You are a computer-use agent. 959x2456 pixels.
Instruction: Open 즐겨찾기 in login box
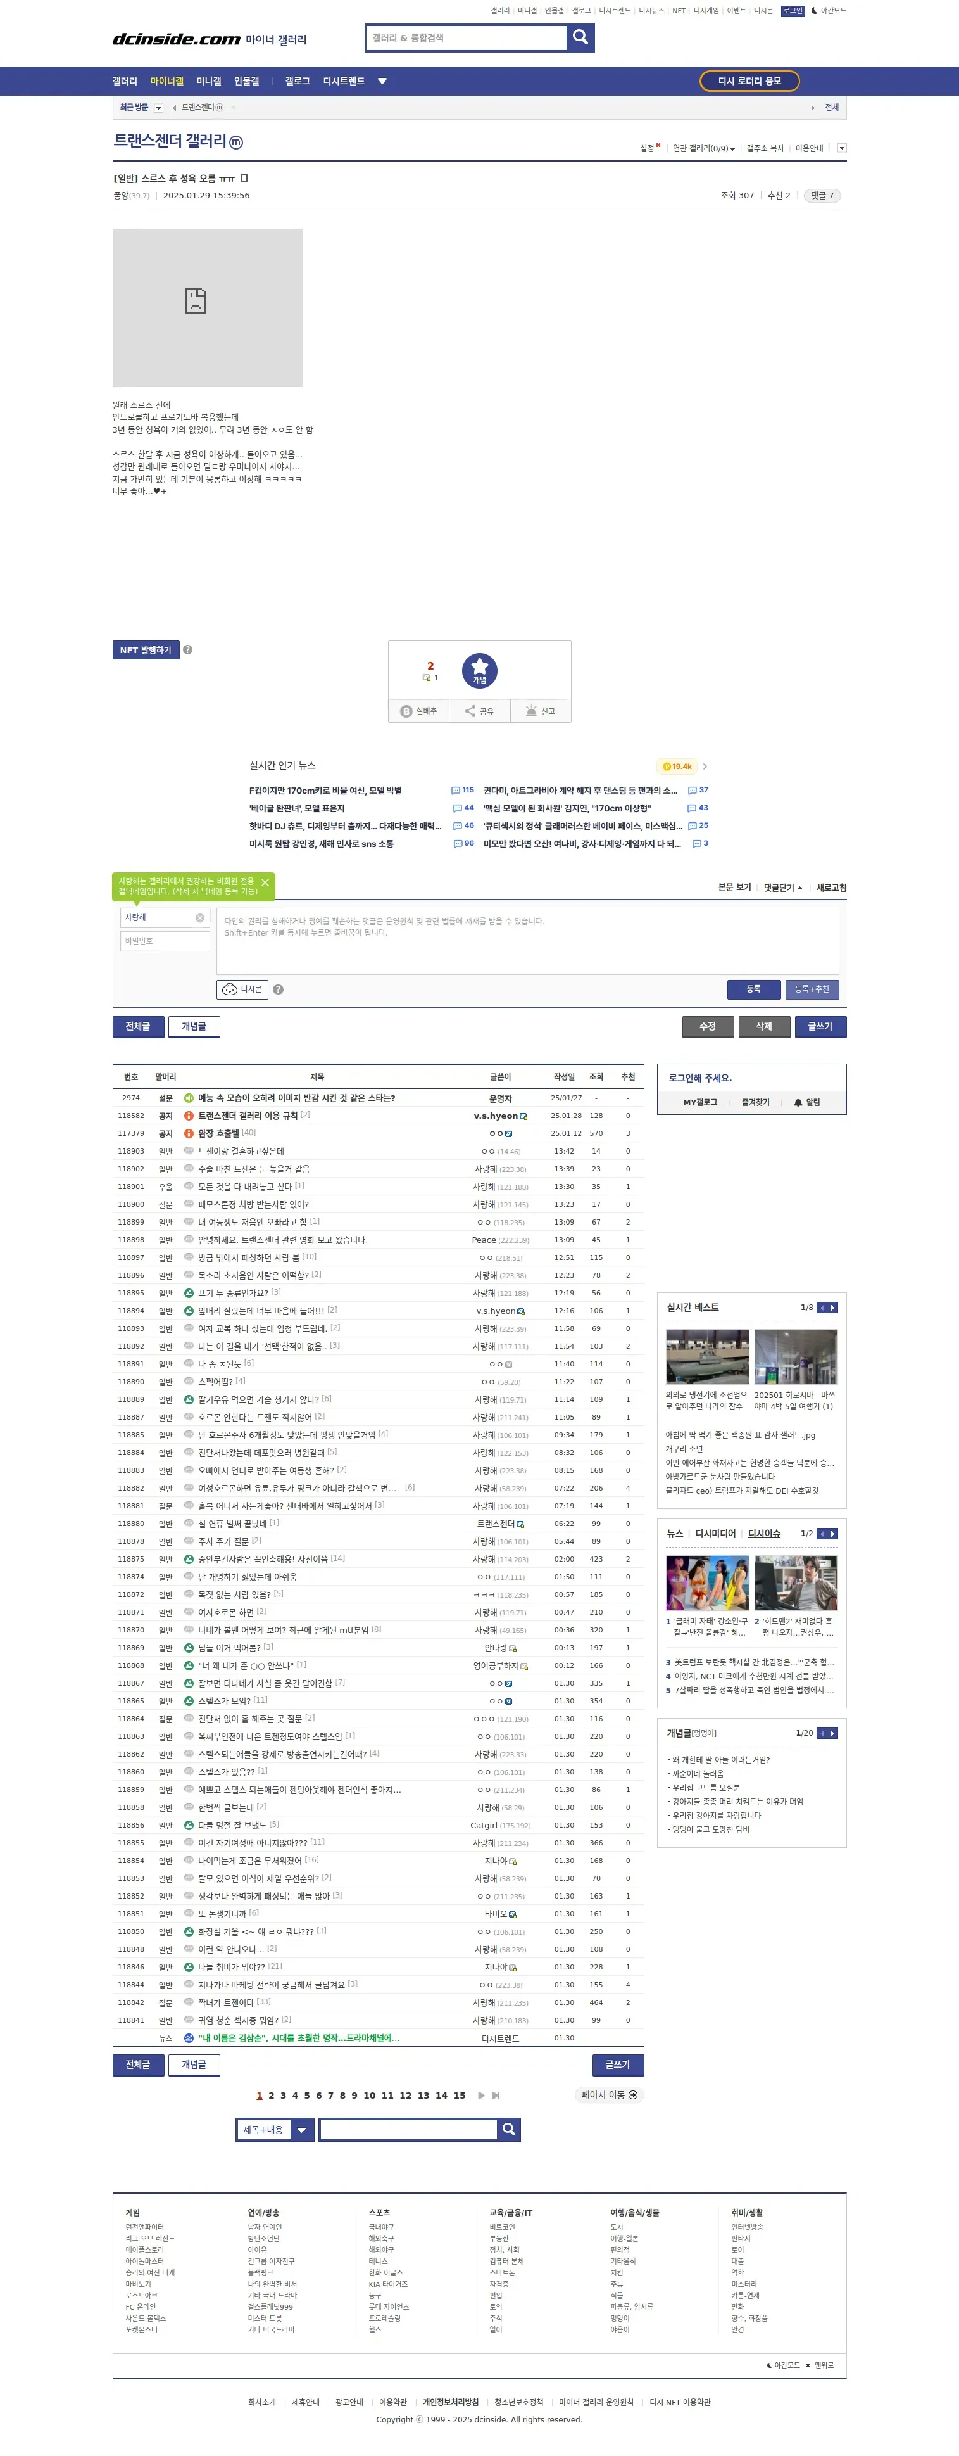pos(755,1102)
